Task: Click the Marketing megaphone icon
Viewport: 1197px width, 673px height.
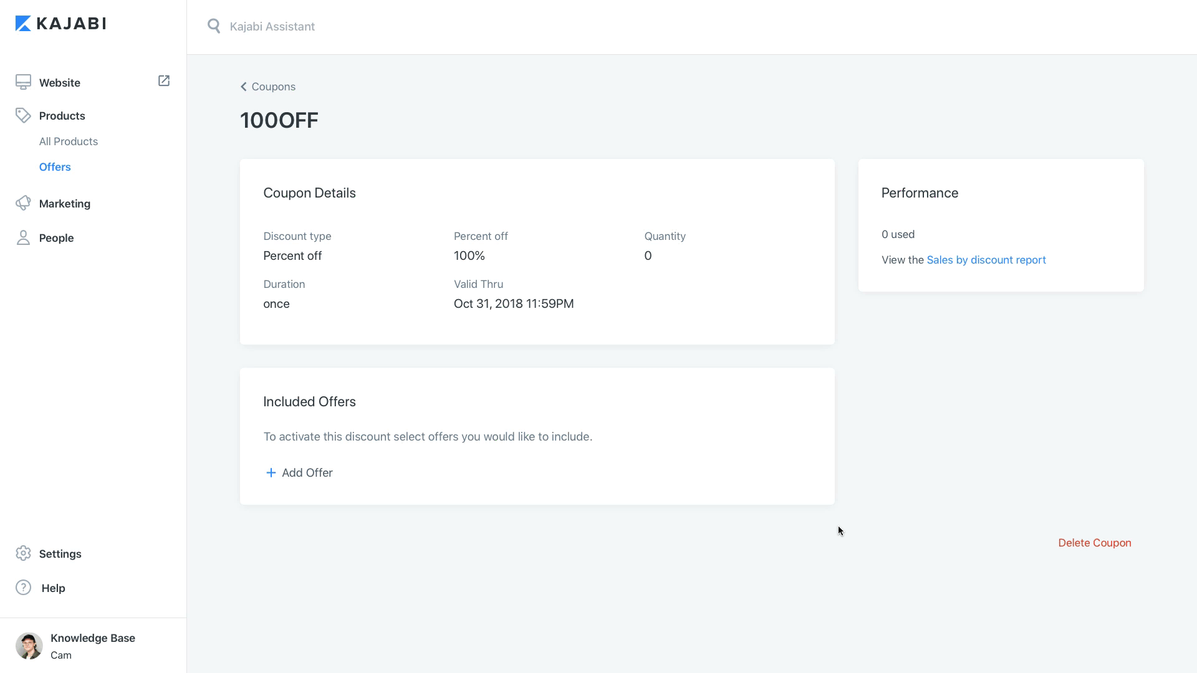Action: [23, 203]
